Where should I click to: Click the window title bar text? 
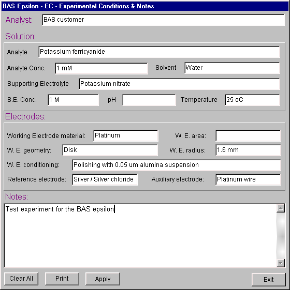coord(78,6)
